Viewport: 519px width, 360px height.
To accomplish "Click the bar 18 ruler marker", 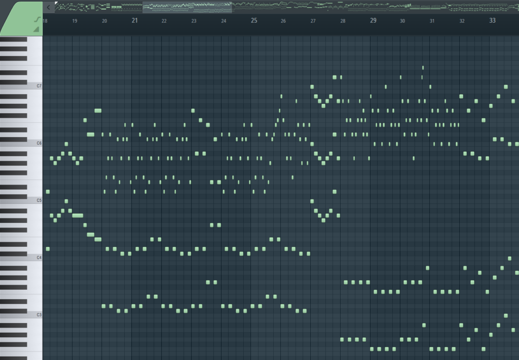I will pyautogui.click(x=45, y=21).
